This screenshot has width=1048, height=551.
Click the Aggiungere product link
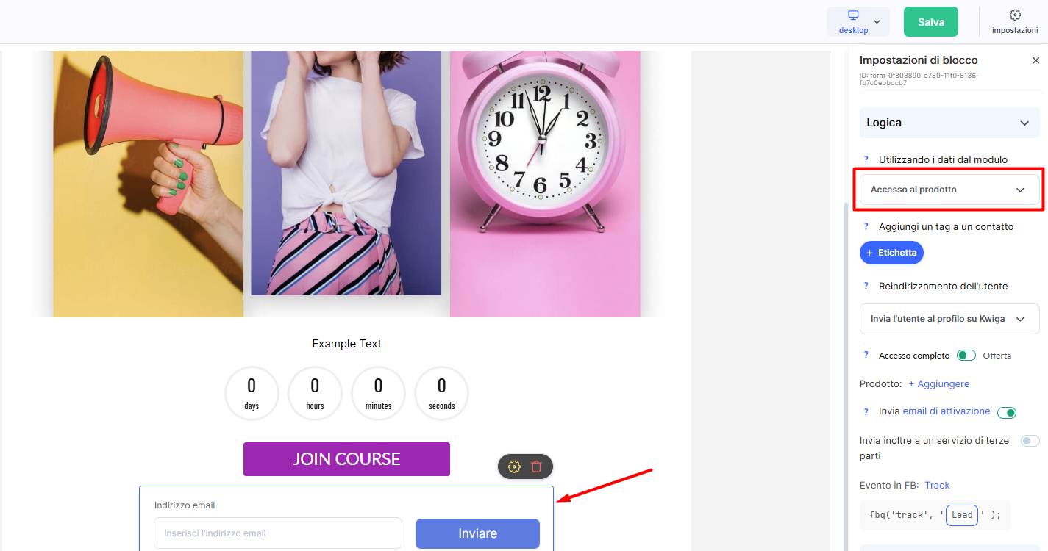938,383
